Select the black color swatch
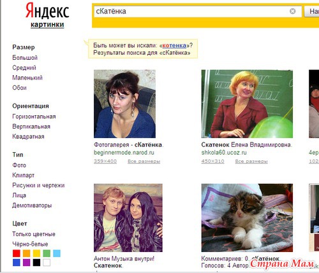Viewport: 319px width, 273px height. pos(36,262)
